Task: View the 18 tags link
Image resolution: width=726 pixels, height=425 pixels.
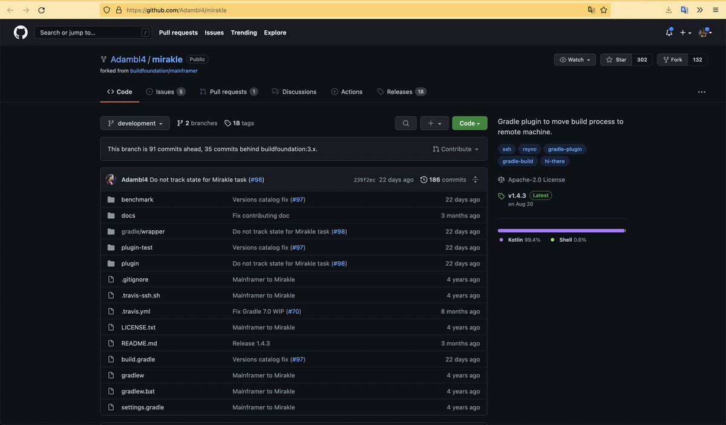Action: pyautogui.click(x=239, y=123)
